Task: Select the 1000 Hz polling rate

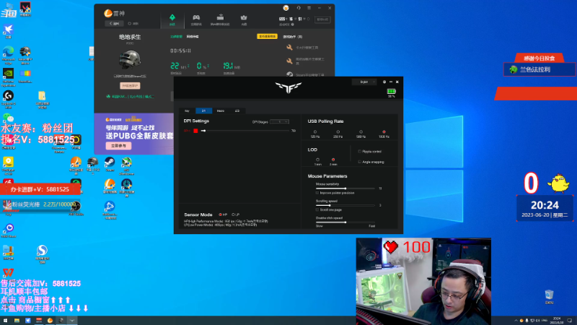Action: 384,131
